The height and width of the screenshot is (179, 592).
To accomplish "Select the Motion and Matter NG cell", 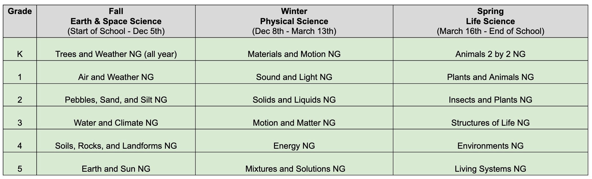I will [x=294, y=123].
